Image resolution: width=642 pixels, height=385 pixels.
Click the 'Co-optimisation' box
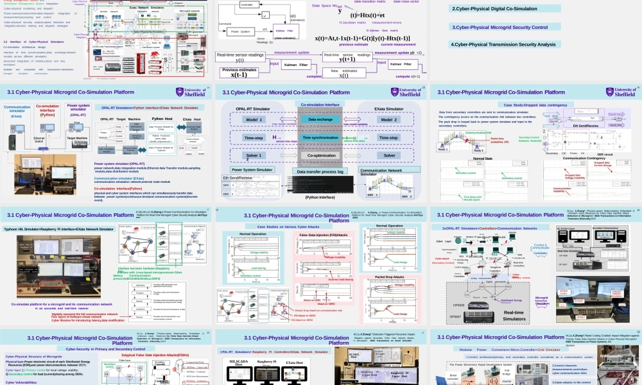[x=322, y=156]
